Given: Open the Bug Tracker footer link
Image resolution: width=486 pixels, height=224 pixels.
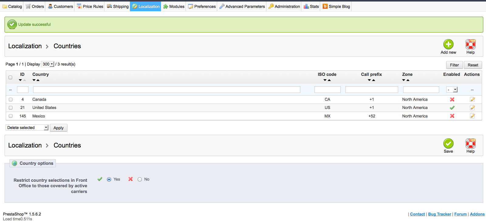Looking at the screenshot, I should 440,214.
